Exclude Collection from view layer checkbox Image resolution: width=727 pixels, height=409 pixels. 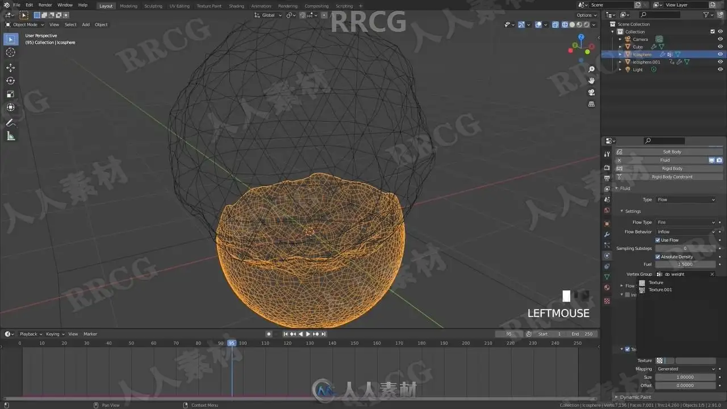coord(713,32)
